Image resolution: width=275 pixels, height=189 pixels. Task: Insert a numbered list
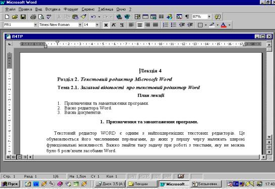click(x=166, y=25)
